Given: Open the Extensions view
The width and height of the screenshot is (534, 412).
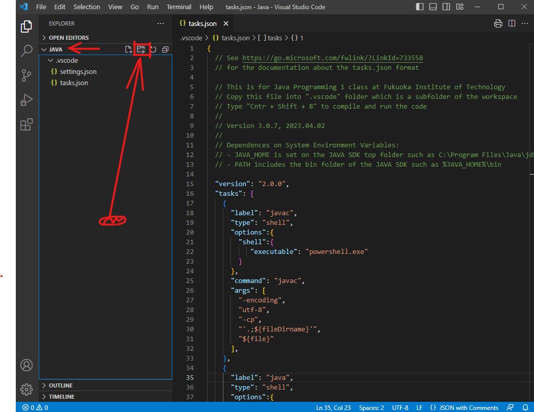Looking at the screenshot, I should pyautogui.click(x=27, y=124).
